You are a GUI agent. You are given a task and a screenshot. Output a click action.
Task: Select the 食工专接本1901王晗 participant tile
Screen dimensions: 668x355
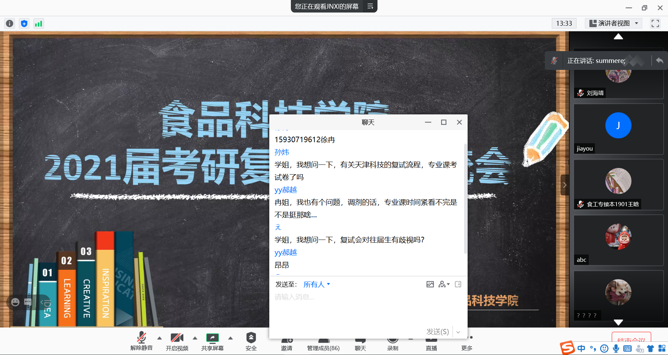click(619, 185)
